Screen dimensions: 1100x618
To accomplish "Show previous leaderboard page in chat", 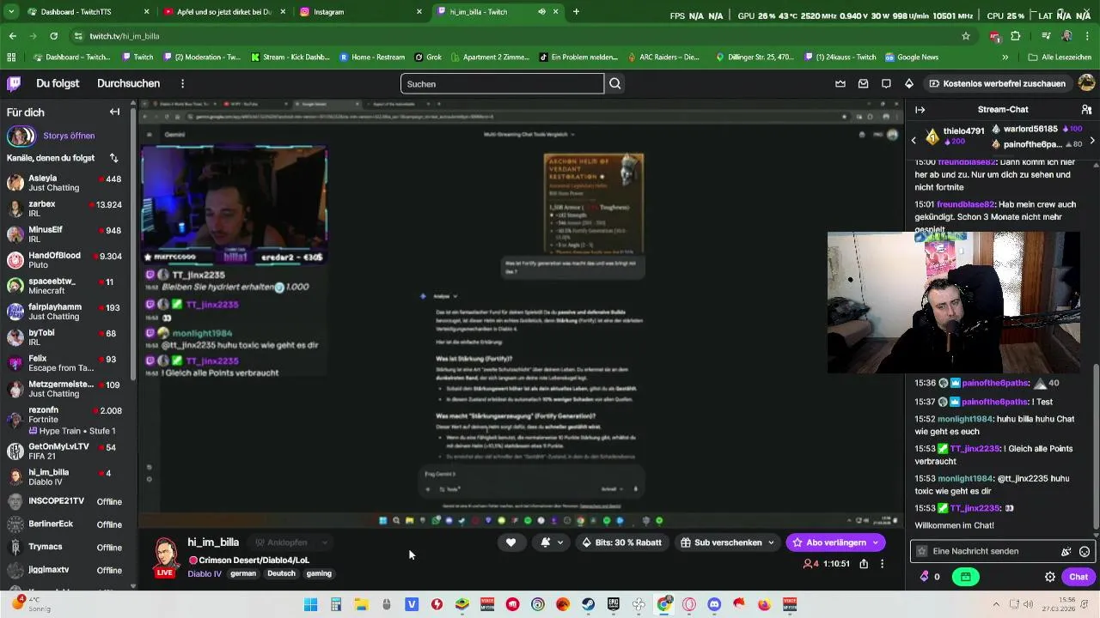I will coord(914,140).
